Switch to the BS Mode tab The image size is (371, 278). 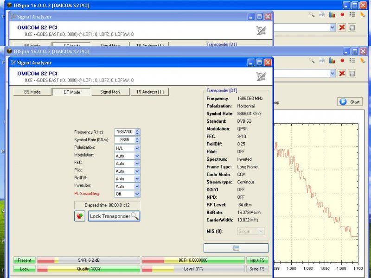(32, 92)
